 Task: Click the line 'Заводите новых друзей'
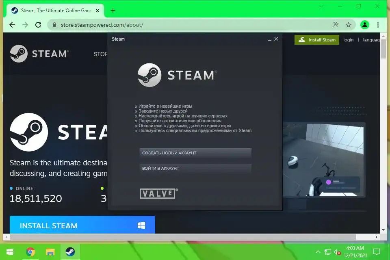[x=163, y=111]
